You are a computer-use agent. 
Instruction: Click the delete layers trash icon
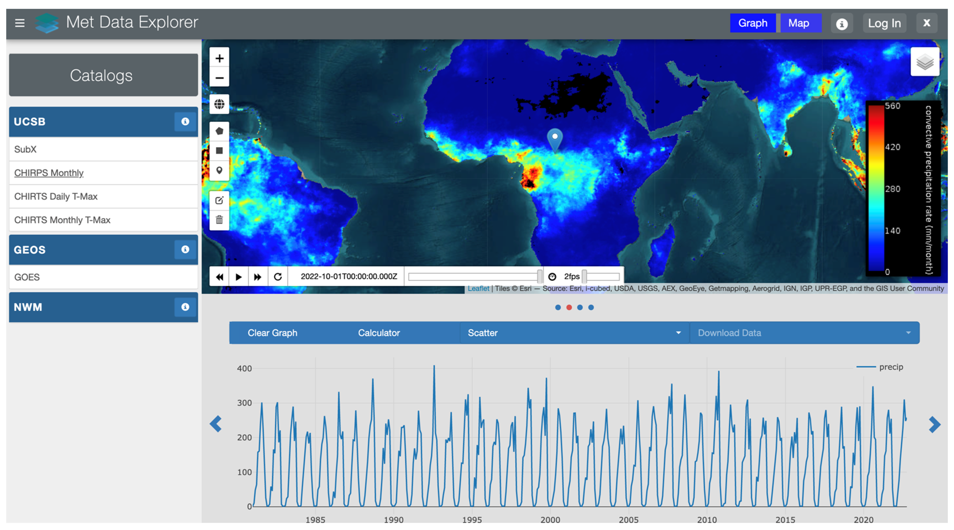[x=219, y=220]
